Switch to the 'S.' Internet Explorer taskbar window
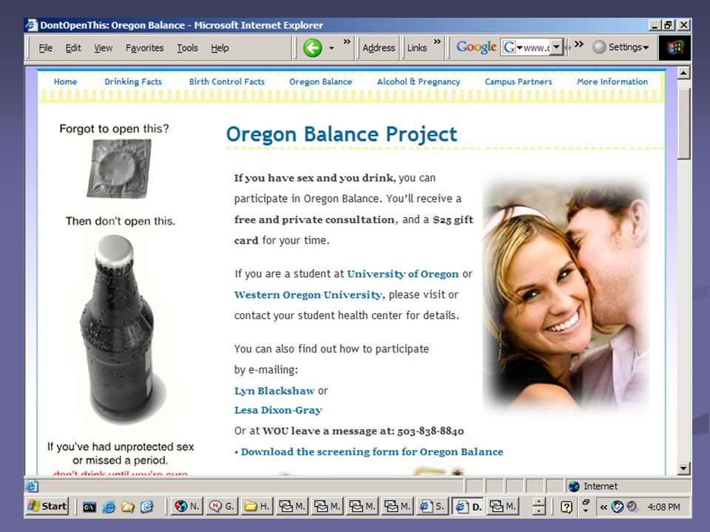 click(x=433, y=506)
